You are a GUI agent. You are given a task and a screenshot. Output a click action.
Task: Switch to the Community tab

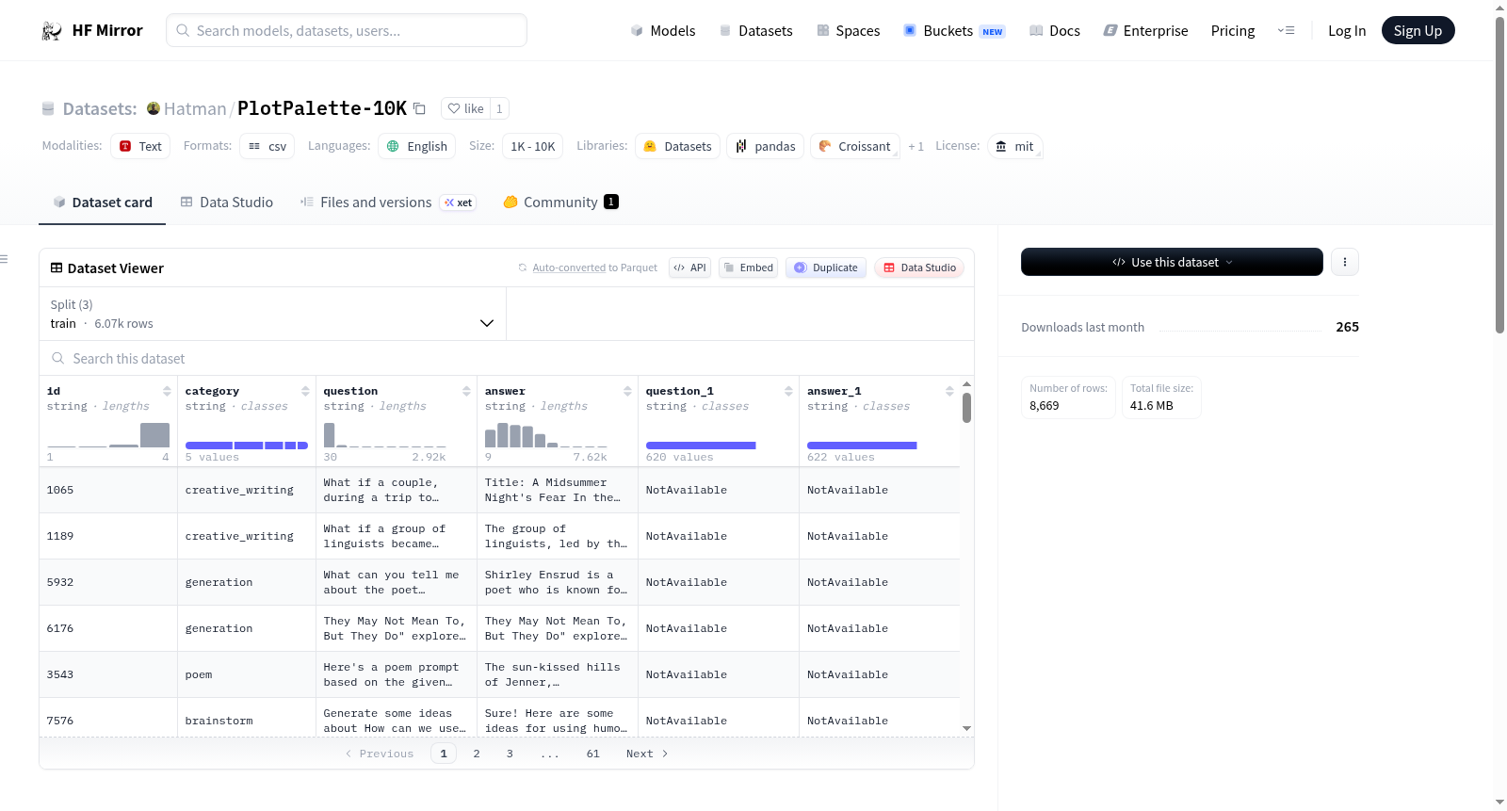click(560, 203)
